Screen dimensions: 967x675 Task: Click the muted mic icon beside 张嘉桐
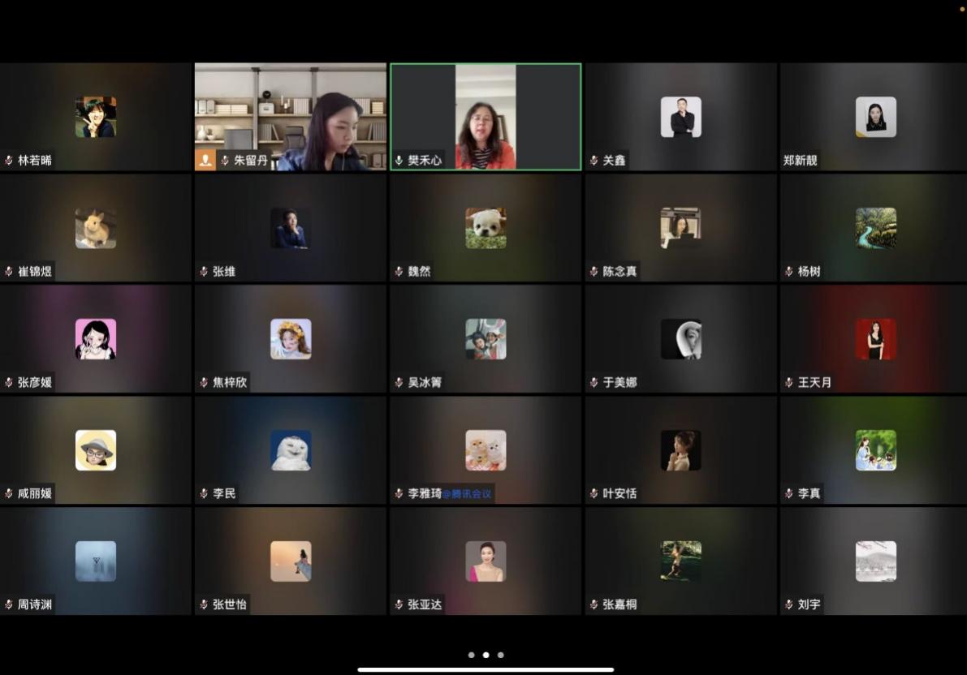tap(594, 604)
